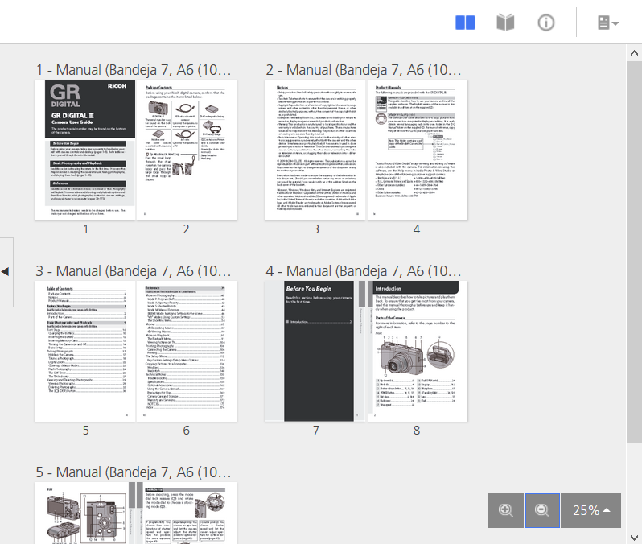Open page 3 Notices thumbnail
Viewport: 642px width, 544px height.
pos(315,150)
